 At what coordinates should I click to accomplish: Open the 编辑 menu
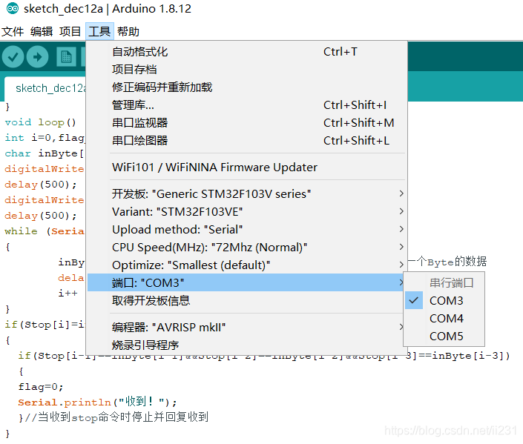pyautogui.click(x=42, y=32)
